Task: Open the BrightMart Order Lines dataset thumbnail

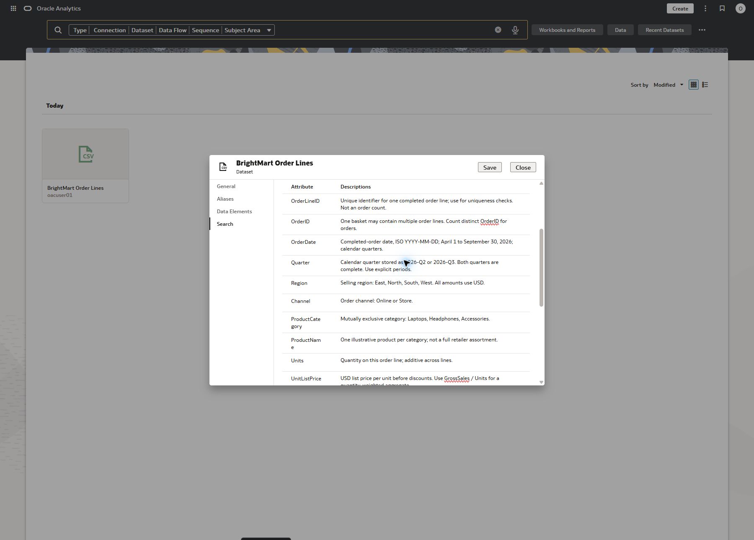Action: 85,154
